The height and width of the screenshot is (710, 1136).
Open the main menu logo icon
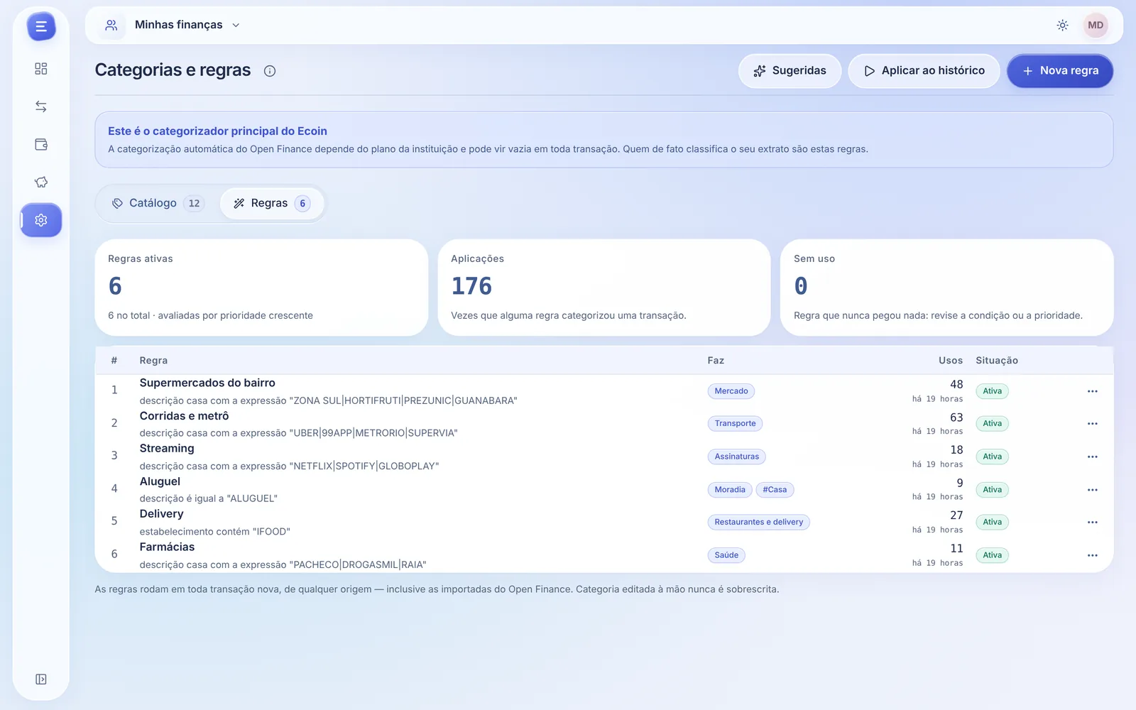[41, 27]
